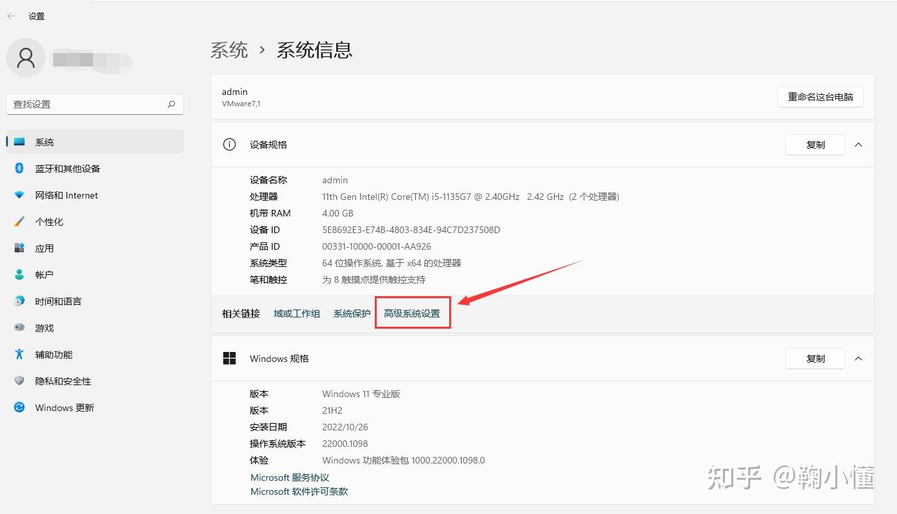Click the edition value Windows 11 专业版
Screen dimensions: 897x514
(x=361, y=394)
